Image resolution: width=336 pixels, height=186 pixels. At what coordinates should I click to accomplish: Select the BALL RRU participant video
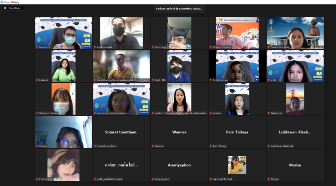click(x=179, y=66)
